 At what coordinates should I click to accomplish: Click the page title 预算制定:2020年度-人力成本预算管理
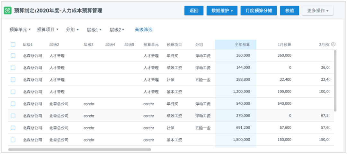58,11
